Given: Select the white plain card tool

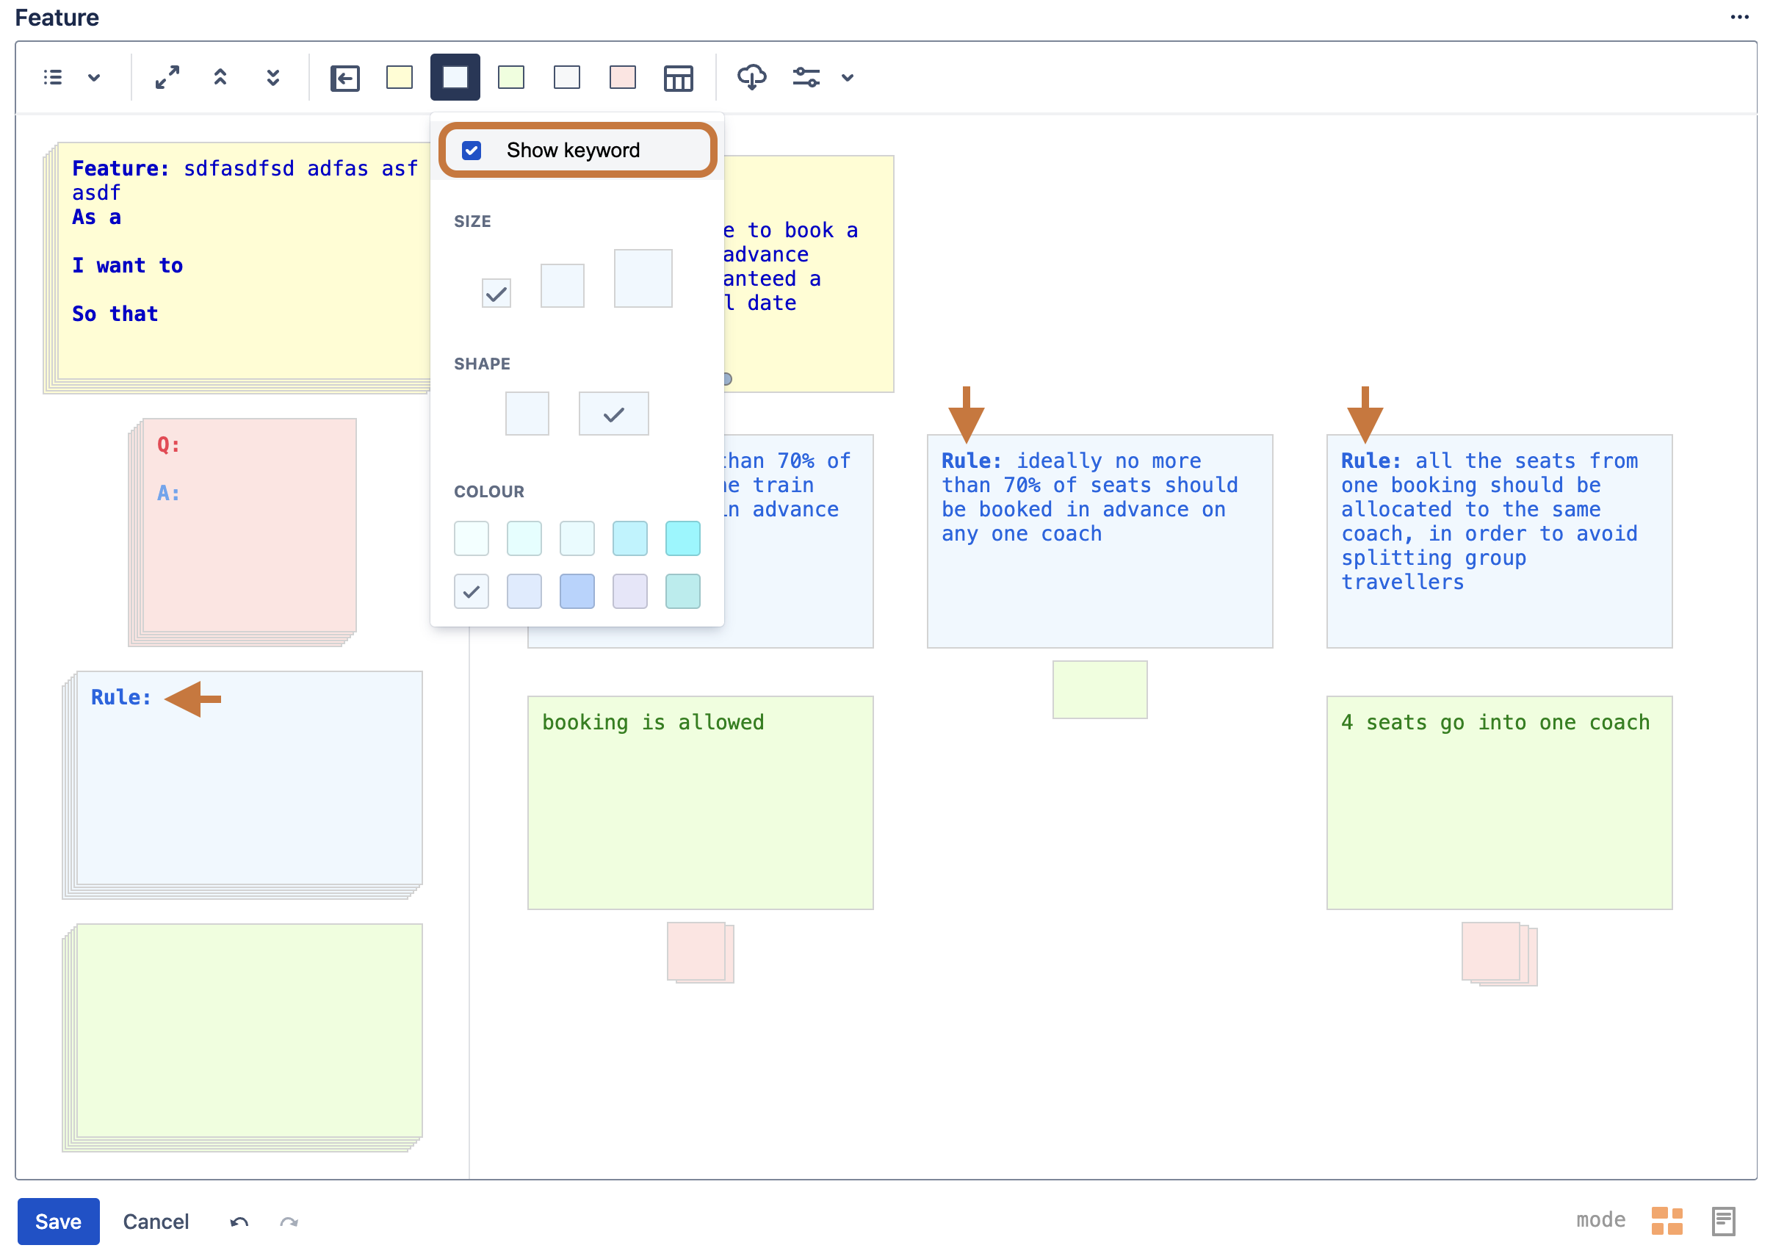Looking at the screenshot, I should pyautogui.click(x=567, y=78).
